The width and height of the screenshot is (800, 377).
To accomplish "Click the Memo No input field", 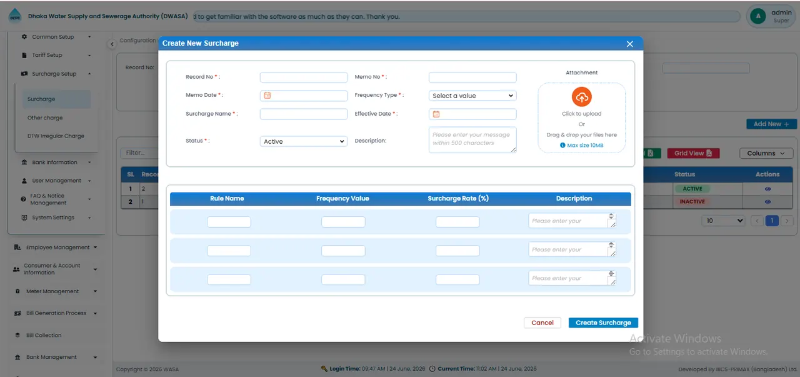I will pyautogui.click(x=472, y=78).
